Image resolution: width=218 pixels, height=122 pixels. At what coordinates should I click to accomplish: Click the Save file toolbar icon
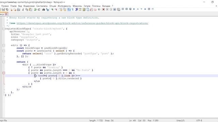3,9
